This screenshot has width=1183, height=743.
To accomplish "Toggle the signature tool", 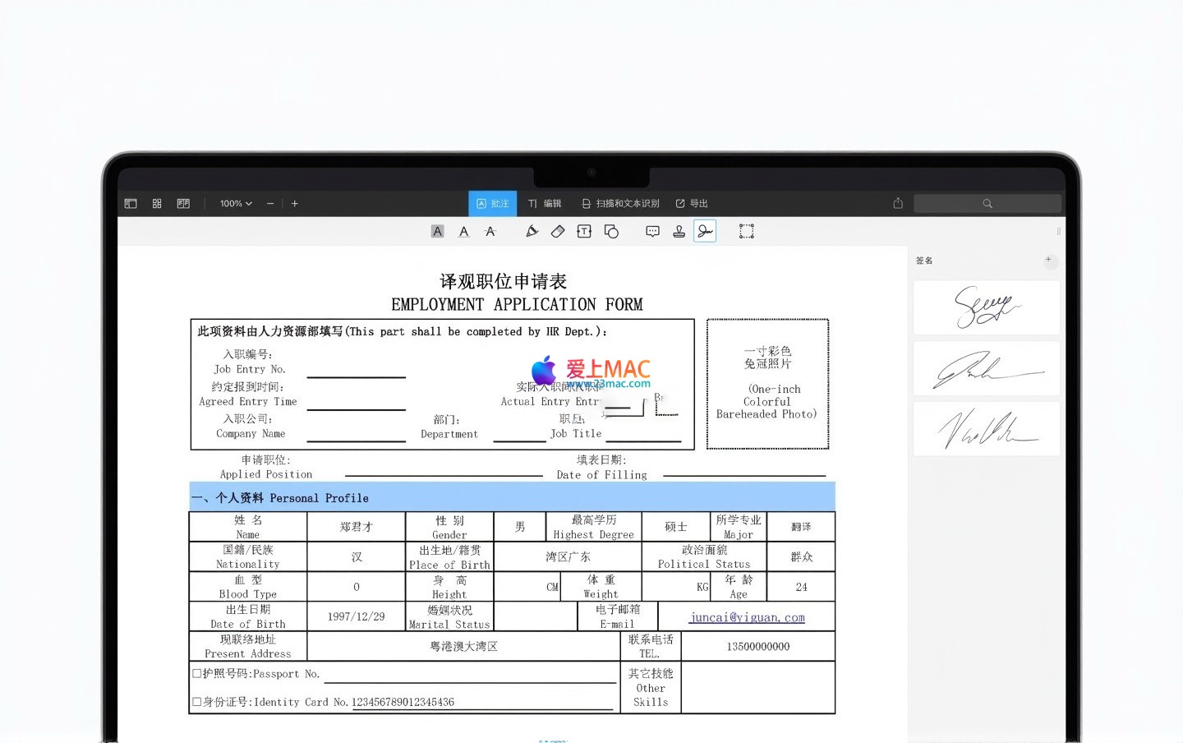I will tap(705, 232).
